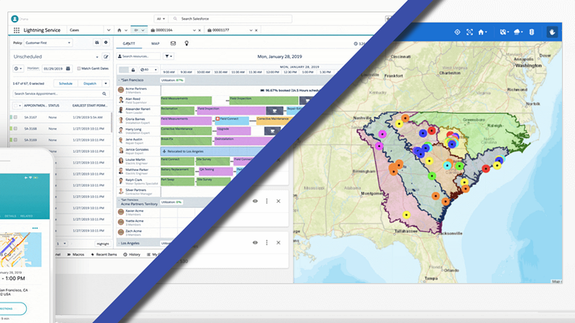This screenshot has width=575, height=323.
Task: Click the policy optimize icon beside settings
Action: click(97, 43)
